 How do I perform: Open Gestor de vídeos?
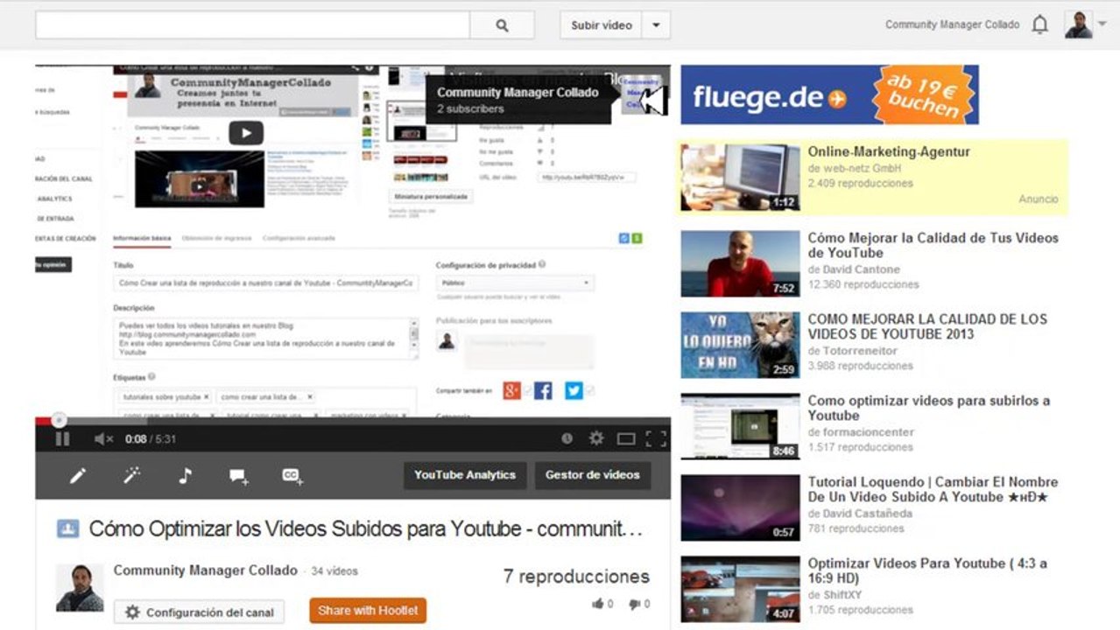(593, 475)
